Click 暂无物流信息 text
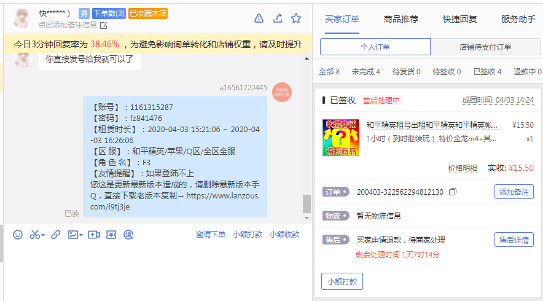Screen dimensions: 543x301 (x=379, y=216)
